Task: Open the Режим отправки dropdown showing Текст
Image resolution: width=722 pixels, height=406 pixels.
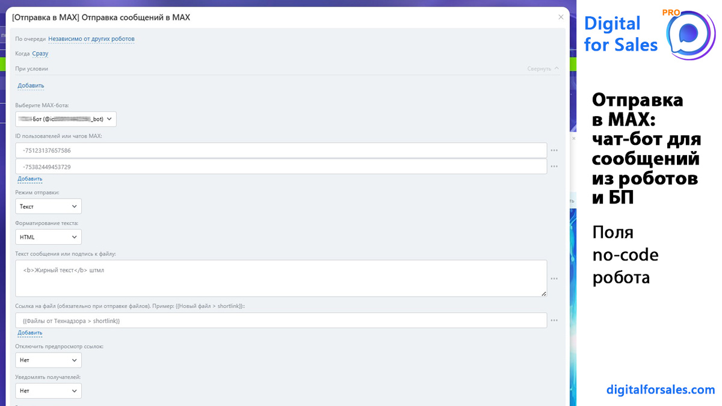Action: coord(48,206)
